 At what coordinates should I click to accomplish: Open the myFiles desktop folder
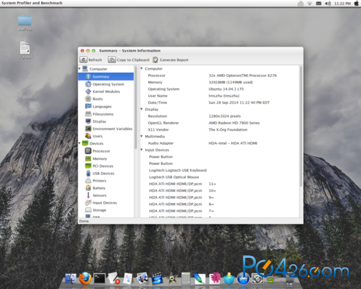click(25, 23)
